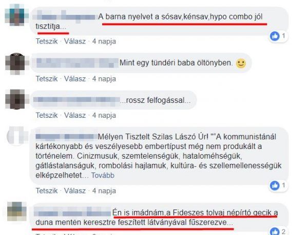308x235 pixels.
Task: Like the barna nyelvet comment via Tetszik
Action: tap(47, 41)
